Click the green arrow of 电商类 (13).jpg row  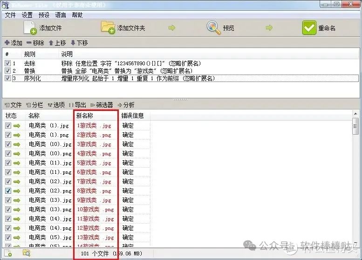[x=17, y=200]
